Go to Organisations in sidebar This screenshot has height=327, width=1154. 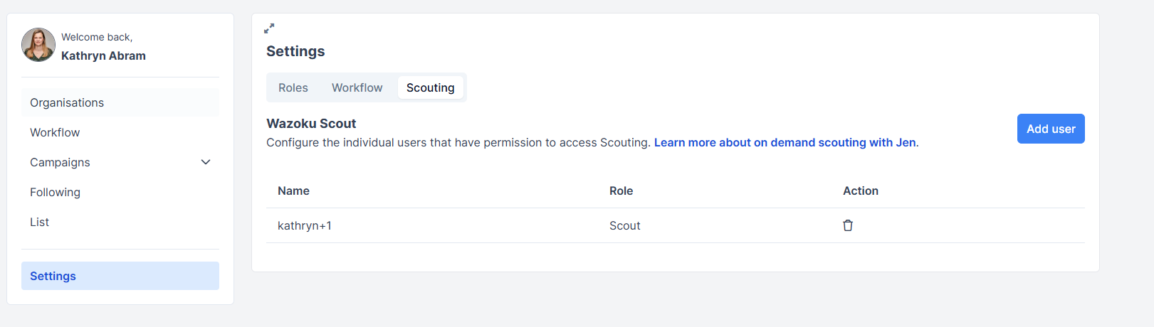[120, 102]
